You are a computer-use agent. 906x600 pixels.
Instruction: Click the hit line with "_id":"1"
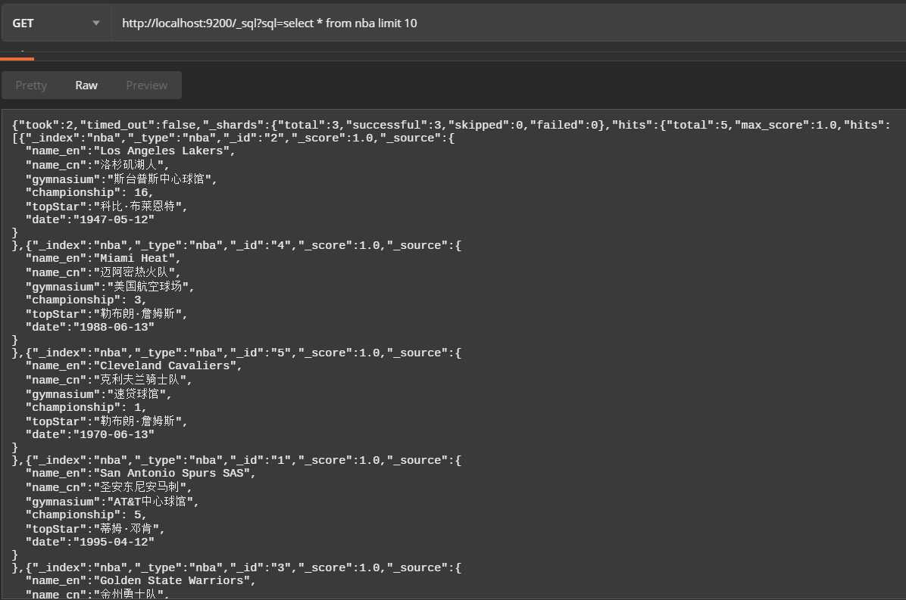(x=237, y=460)
